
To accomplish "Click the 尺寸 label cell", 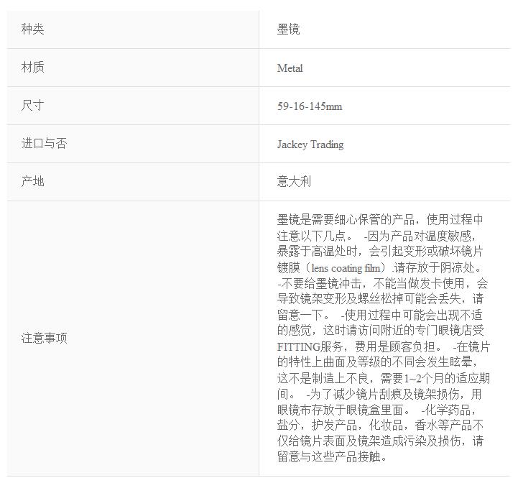I will point(32,106).
